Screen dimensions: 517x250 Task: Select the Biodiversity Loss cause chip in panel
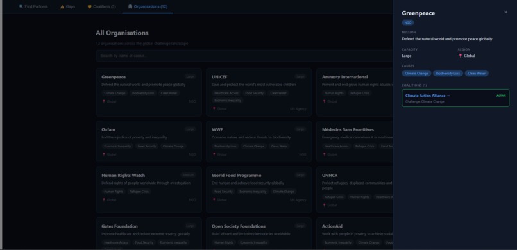[x=448, y=74]
